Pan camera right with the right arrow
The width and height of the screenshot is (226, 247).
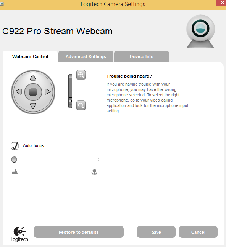point(48,91)
